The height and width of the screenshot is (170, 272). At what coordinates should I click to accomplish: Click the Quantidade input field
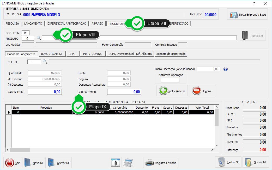point(45,73)
